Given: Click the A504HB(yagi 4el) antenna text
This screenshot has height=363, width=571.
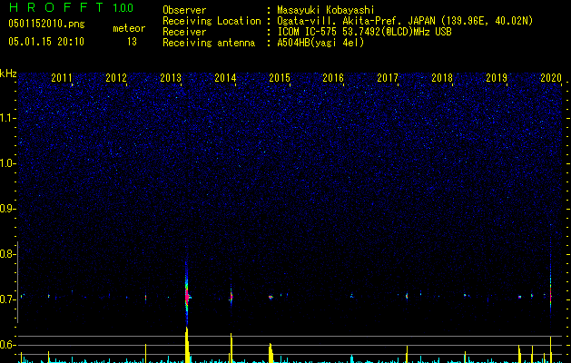Looking at the screenshot, I should point(320,43).
